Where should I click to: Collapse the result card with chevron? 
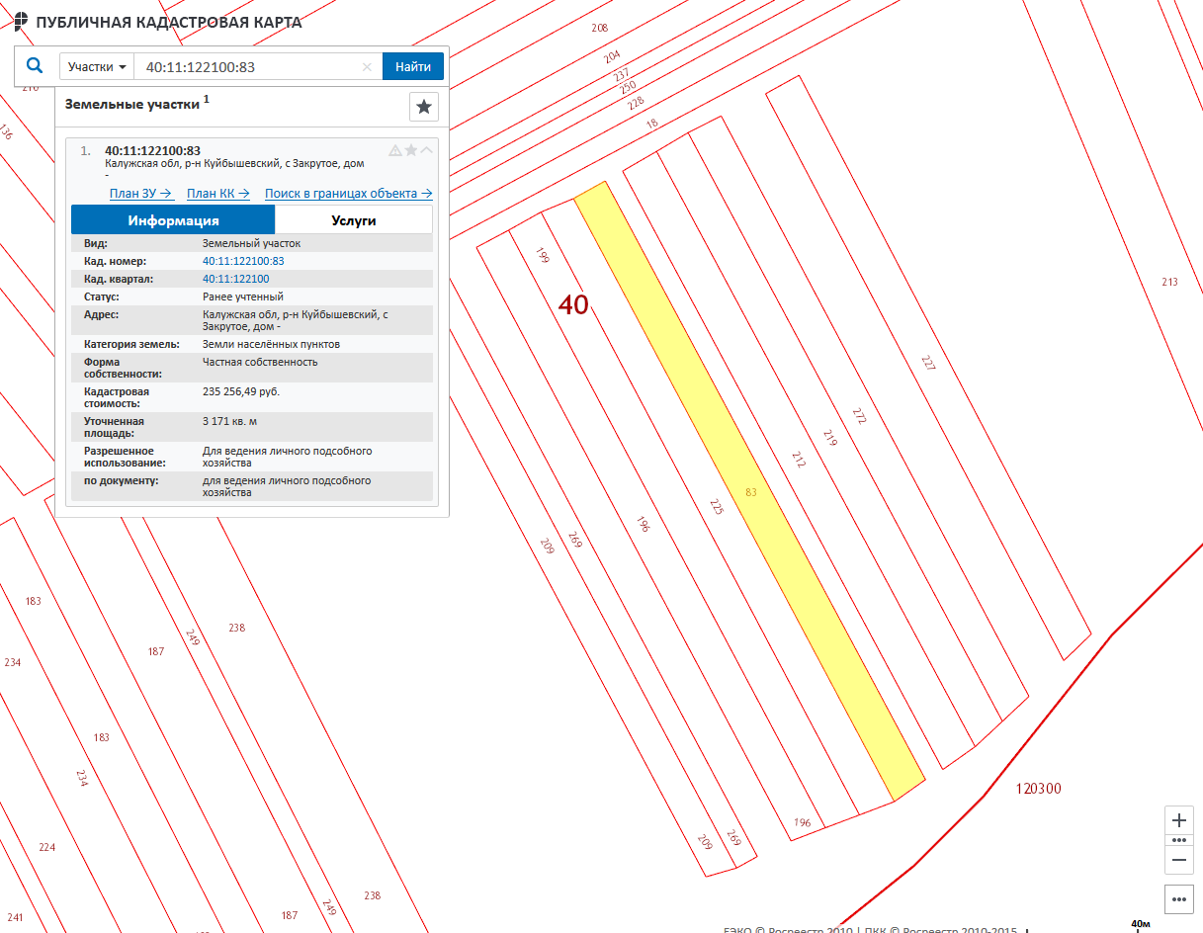(x=427, y=150)
